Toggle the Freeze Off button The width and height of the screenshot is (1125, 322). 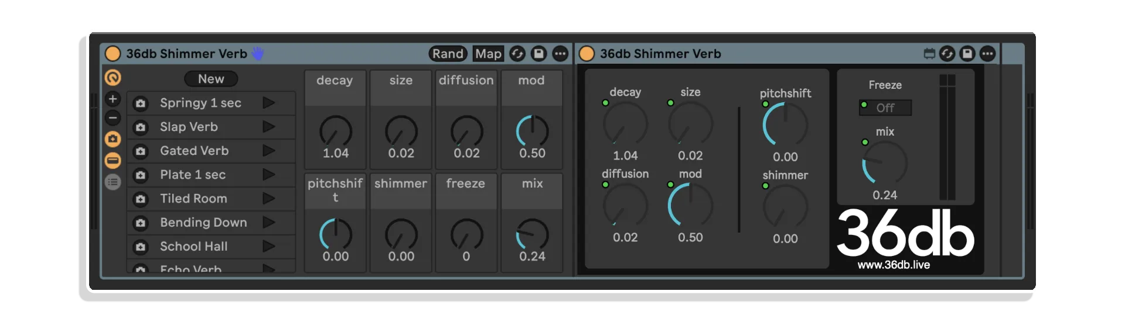coord(885,108)
